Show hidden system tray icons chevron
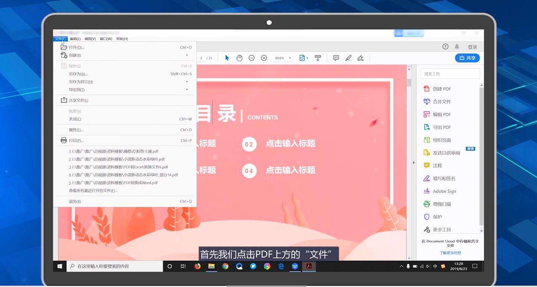The image size is (537, 287). (401, 266)
